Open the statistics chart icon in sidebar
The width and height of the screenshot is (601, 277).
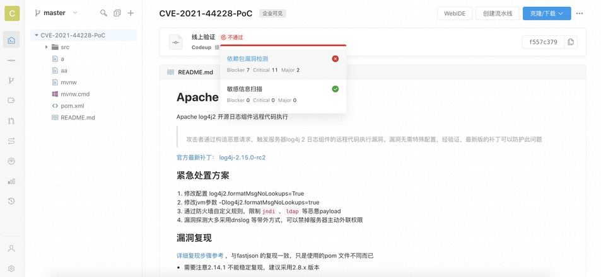click(x=11, y=181)
